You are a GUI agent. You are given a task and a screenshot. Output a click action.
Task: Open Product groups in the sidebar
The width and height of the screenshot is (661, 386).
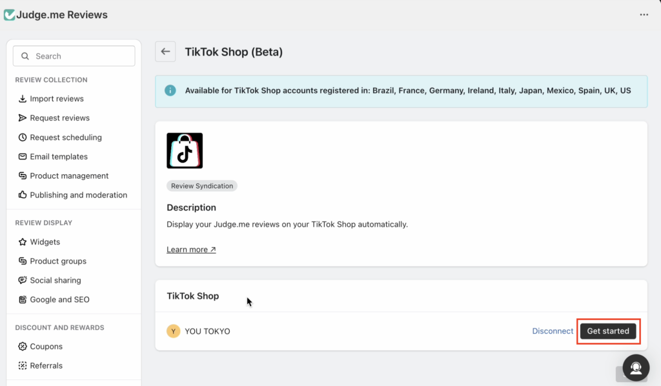click(x=57, y=261)
